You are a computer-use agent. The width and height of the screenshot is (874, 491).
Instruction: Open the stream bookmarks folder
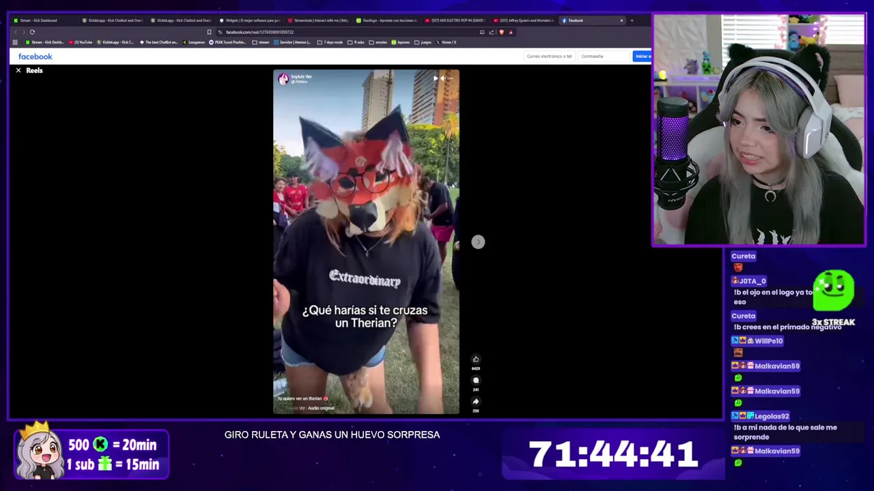tap(261, 42)
